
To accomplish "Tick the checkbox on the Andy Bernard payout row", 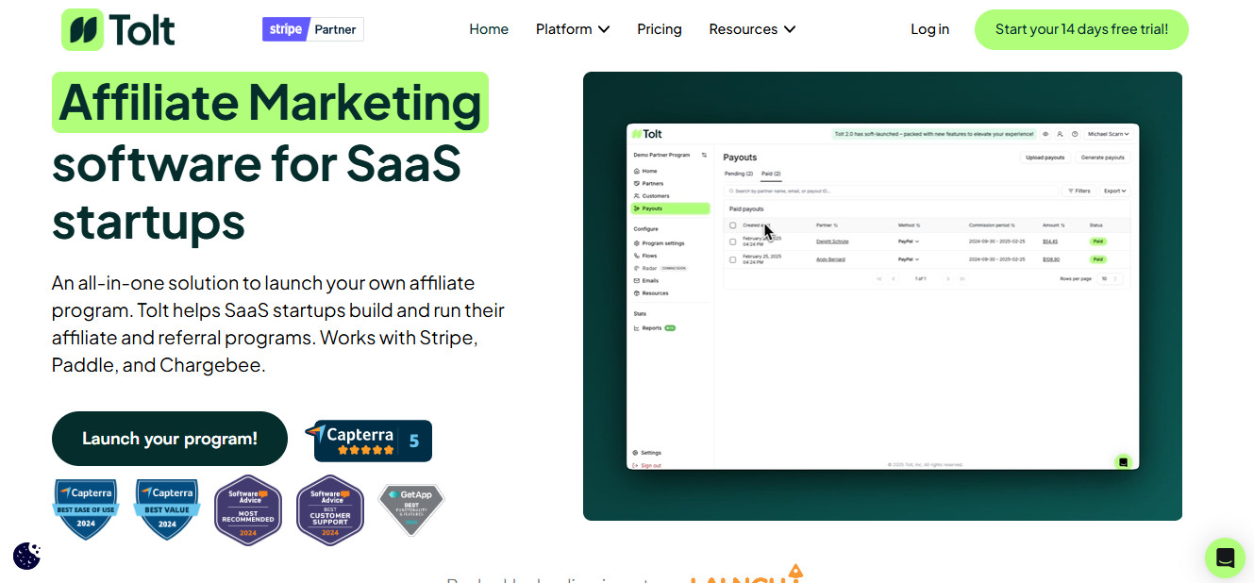I will [x=733, y=259].
